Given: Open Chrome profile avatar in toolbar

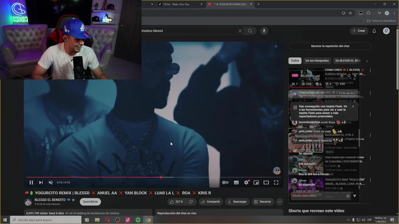Looking at the screenshot, I should [x=387, y=13].
